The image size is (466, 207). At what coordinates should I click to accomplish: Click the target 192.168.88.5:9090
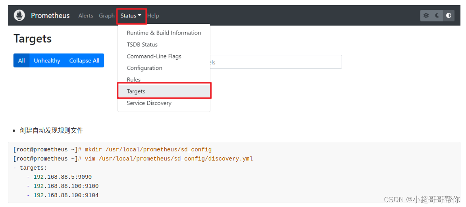coord(62,177)
